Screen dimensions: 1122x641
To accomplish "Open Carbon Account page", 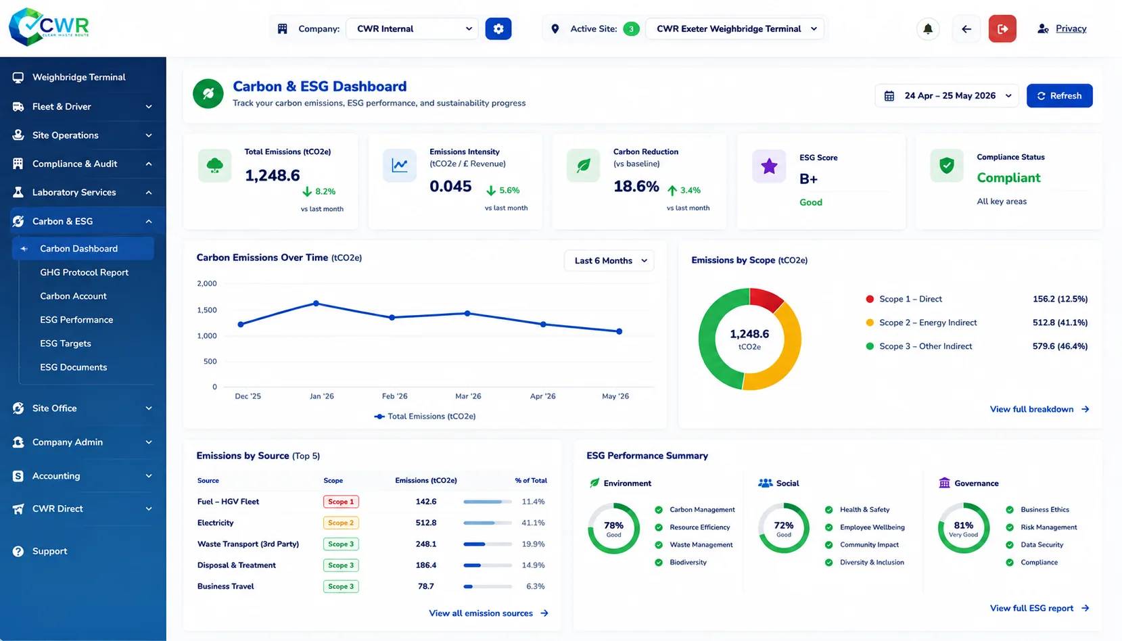I will 73,296.
